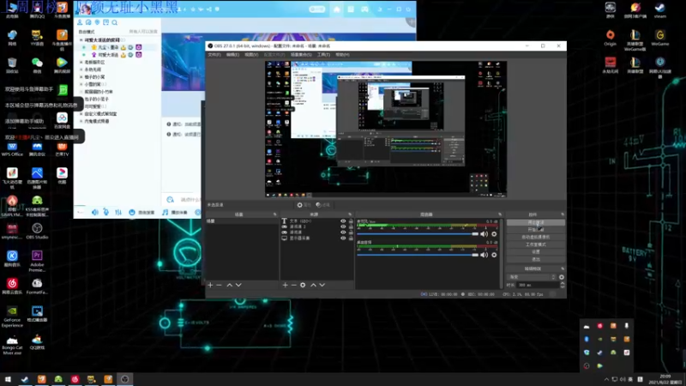Toggle visibility of the Text (GDI+) source

(343, 221)
